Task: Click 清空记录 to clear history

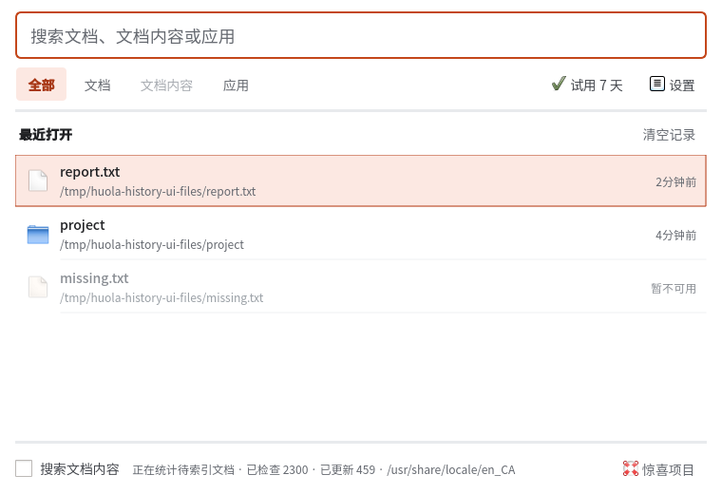Action: pyautogui.click(x=669, y=135)
